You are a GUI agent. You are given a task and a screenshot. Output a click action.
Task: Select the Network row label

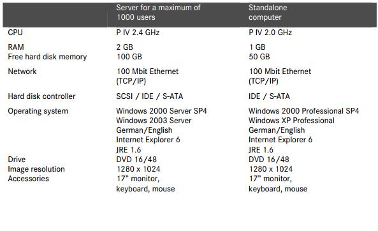click(x=22, y=71)
